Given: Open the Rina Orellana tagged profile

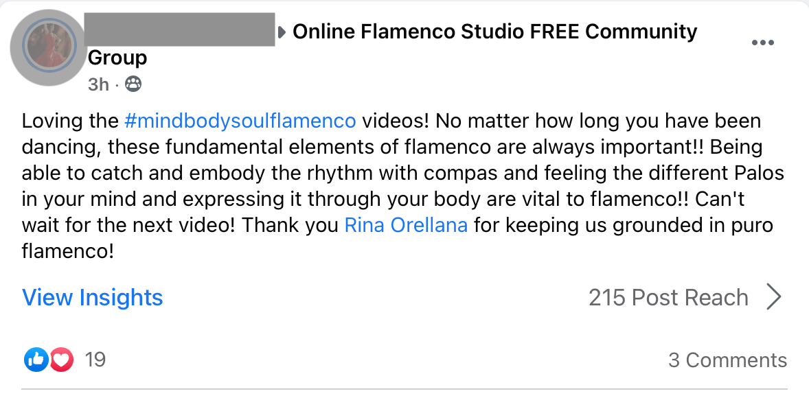Looking at the screenshot, I should 406,225.
